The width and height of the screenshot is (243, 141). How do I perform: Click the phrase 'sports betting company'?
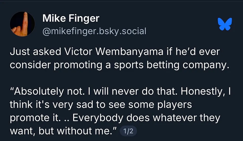coord(172,65)
